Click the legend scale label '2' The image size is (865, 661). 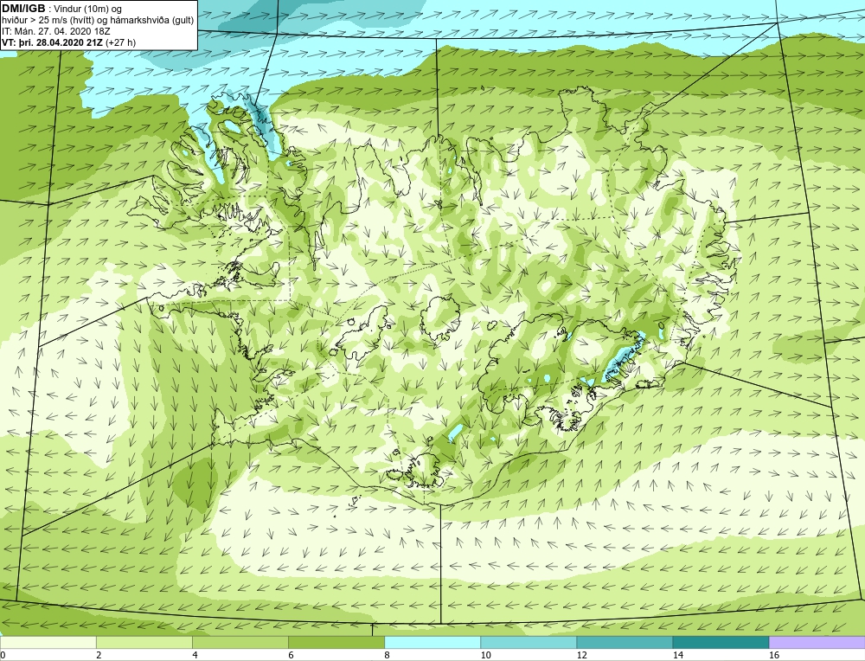click(x=99, y=655)
